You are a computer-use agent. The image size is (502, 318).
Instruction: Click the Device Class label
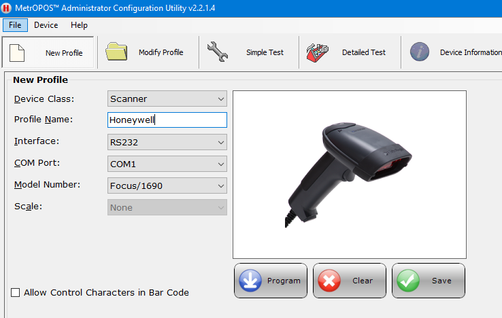[x=44, y=99]
